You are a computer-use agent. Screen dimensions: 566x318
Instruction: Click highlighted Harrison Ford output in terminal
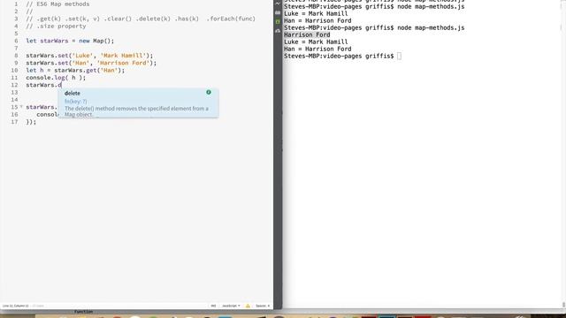[x=307, y=34]
